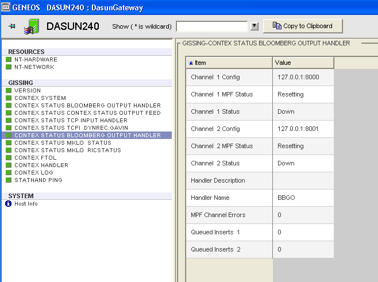
Task: Click inside the Show wildcard filter field
Action: pyautogui.click(x=212, y=26)
